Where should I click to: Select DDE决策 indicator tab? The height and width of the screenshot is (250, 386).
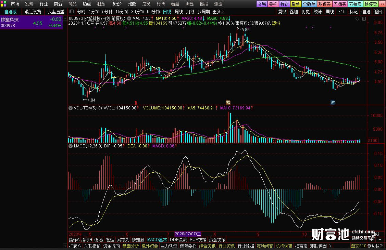[178, 240]
